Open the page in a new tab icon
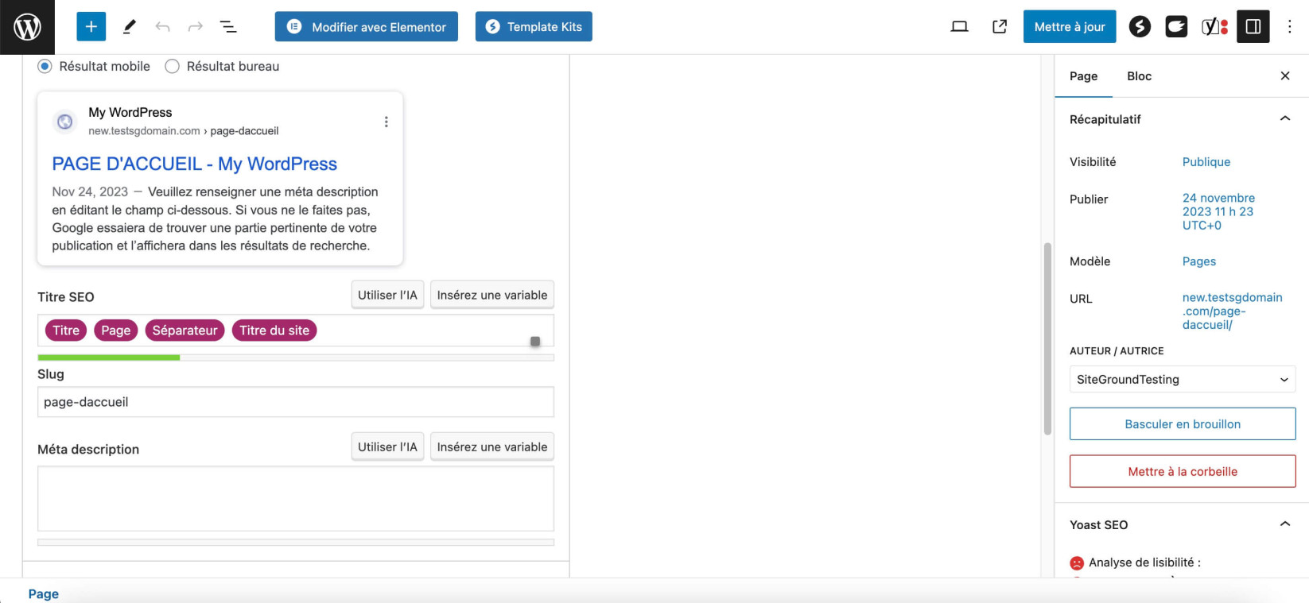This screenshot has width=1309, height=603. pos(1000,27)
